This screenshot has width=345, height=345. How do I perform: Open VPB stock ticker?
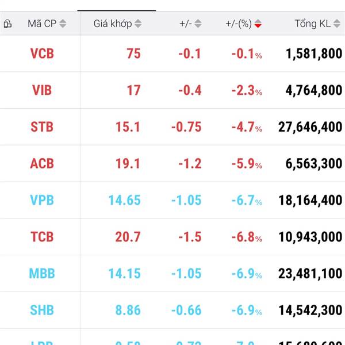[42, 200]
